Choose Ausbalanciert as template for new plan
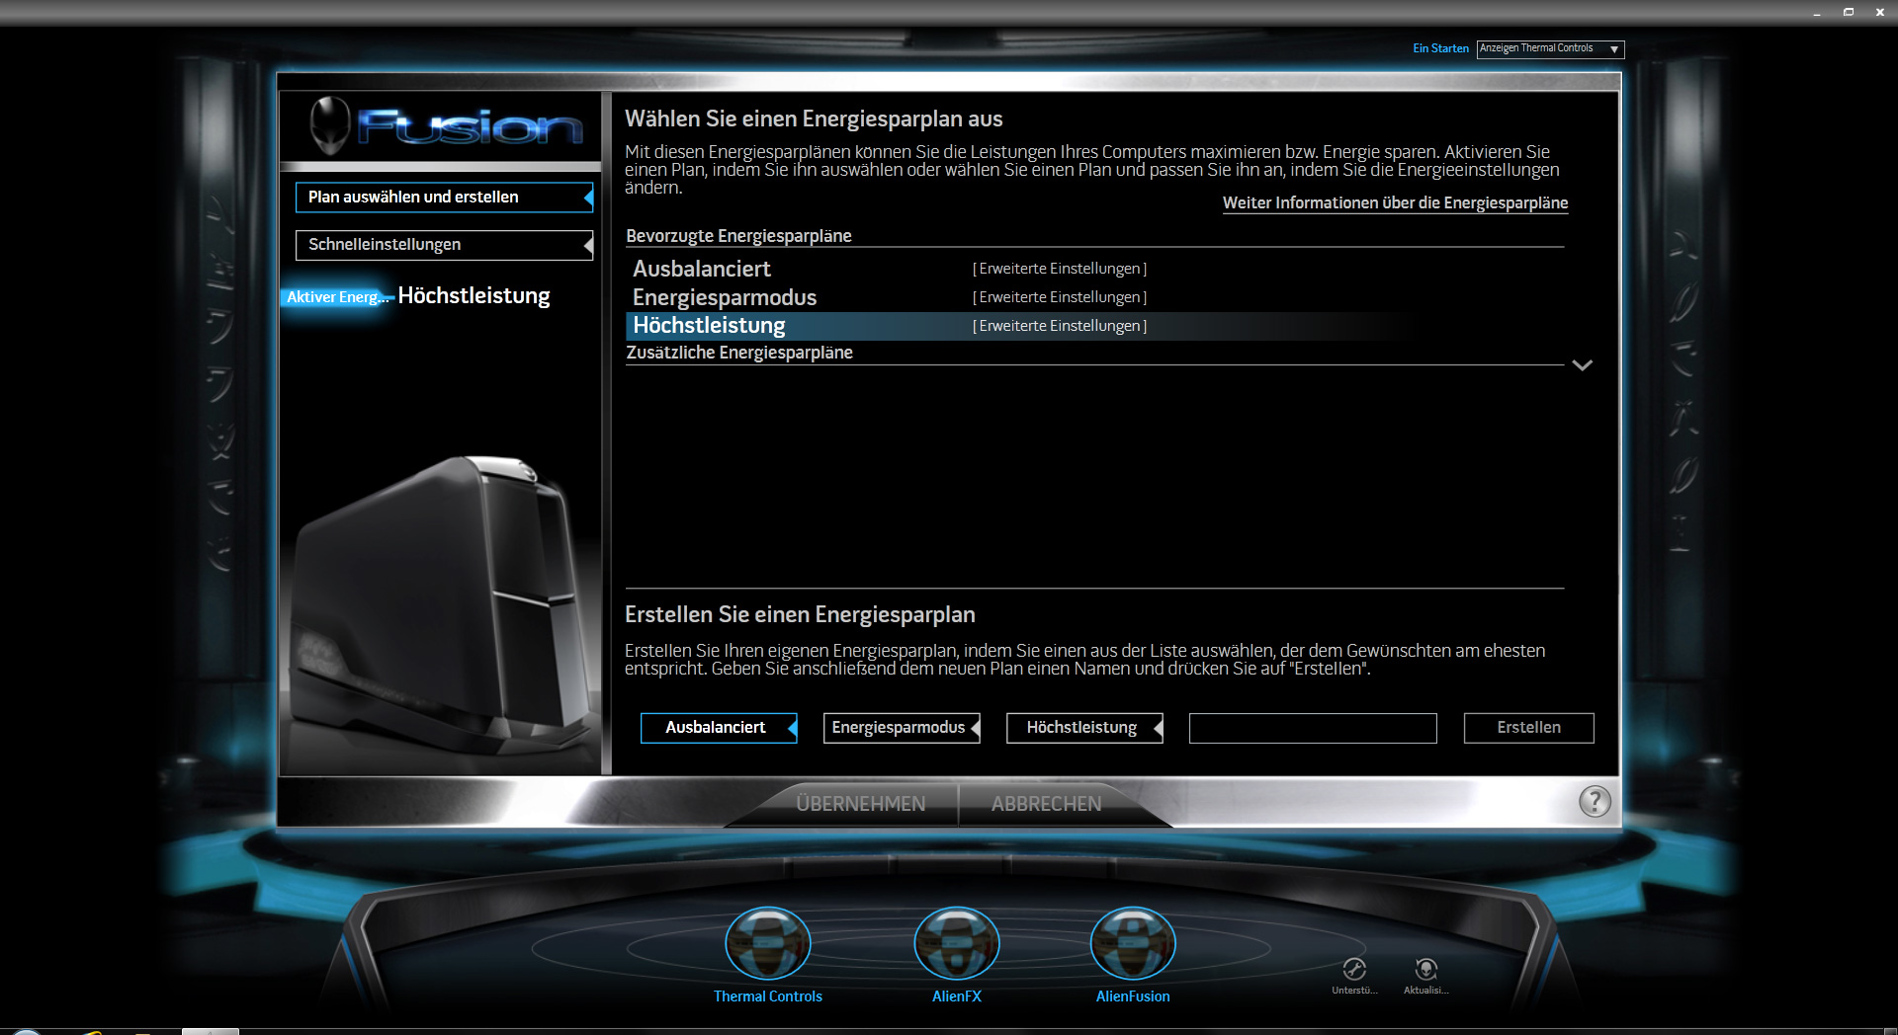This screenshot has width=1898, height=1035. (x=719, y=728)
